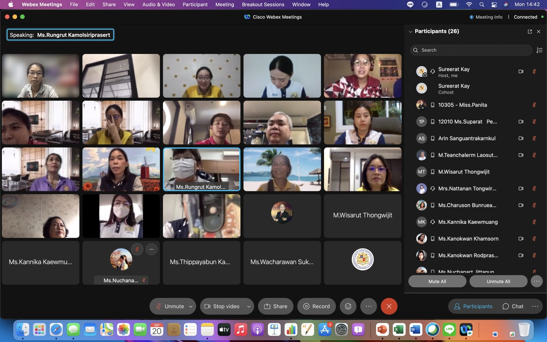Toggle mute for Ms.Kannika Kaewmuang in list
547x342 pixels.
click(534, 222)
